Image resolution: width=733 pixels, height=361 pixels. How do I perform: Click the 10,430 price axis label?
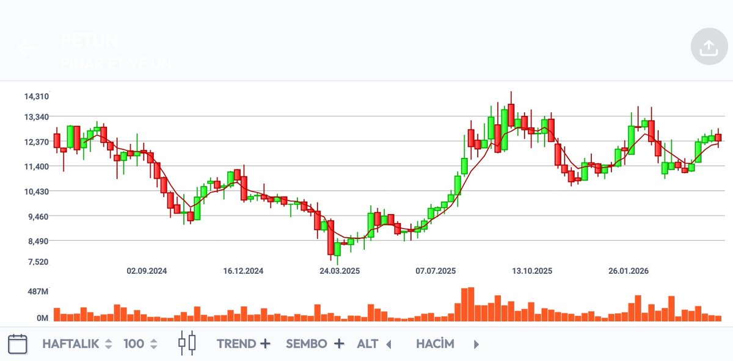(37, 191)
